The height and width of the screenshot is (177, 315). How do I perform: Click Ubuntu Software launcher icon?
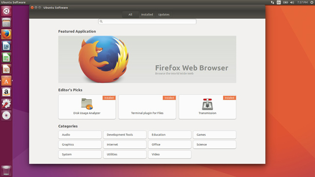click(6, 80)
